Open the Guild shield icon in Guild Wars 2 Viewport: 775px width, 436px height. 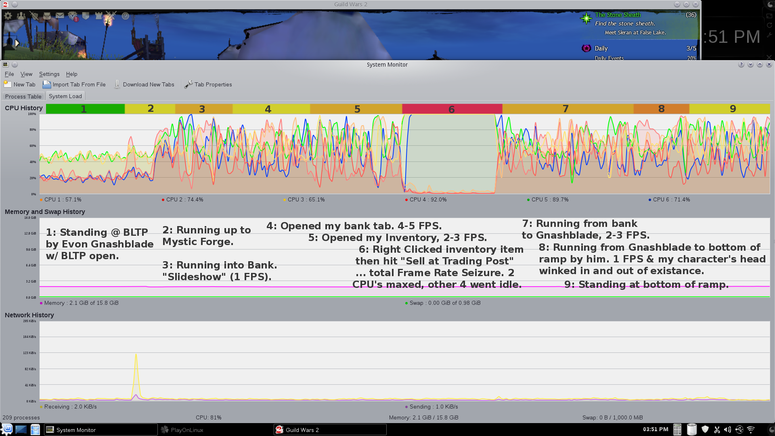coord(86,16)
